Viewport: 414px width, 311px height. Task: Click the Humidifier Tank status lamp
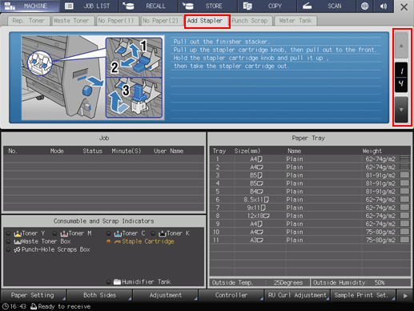108,282
